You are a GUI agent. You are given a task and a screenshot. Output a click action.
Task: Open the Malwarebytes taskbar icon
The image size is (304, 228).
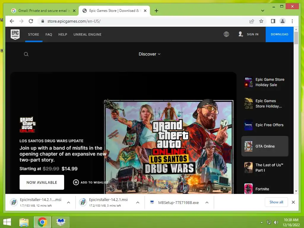point(61,222)
